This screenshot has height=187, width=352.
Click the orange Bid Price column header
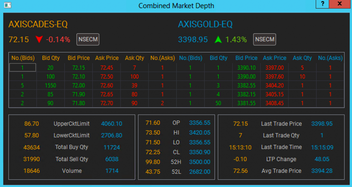coord(79,58)
